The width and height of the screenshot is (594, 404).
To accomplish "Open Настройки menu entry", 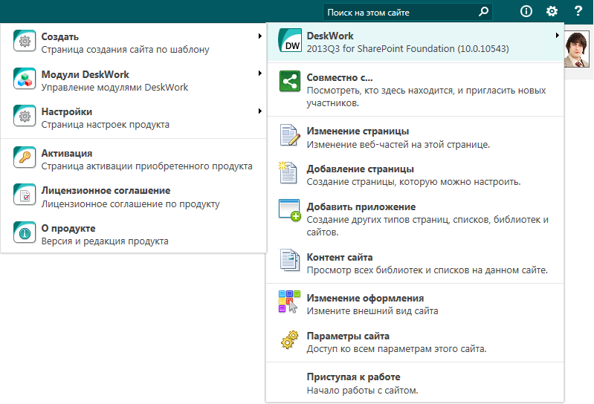I will click(x=133, y=117).
